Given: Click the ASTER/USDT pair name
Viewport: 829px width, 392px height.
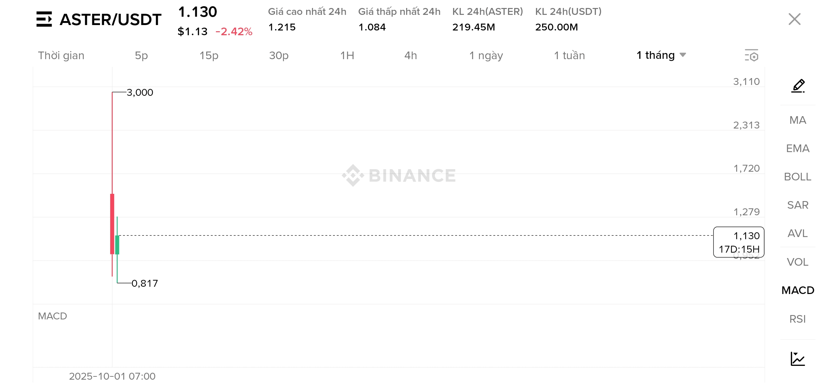Looking at the screenshot, I should point(111,20).
